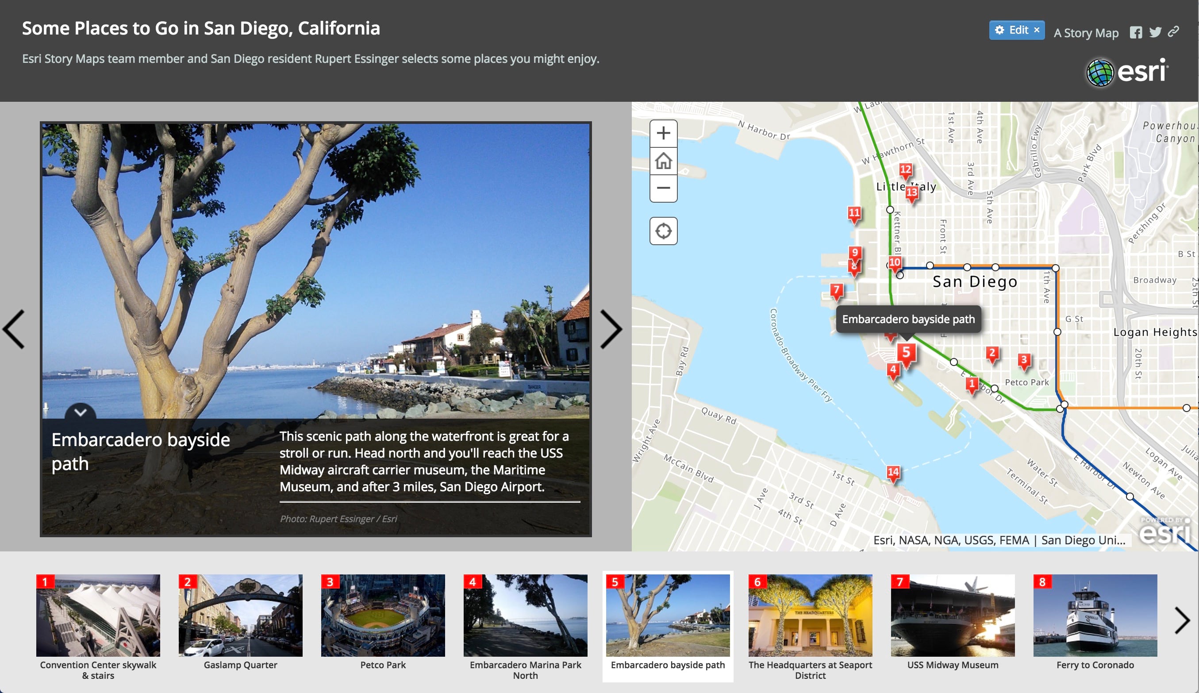Click the next arrow to advance slideshow

pyautogui.click(x=614, y=327)
